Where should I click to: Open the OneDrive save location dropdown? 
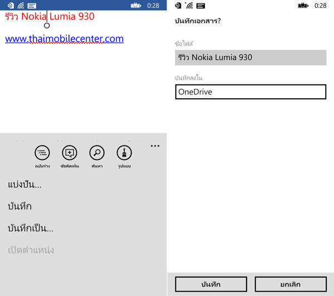(x=250, y=92)
